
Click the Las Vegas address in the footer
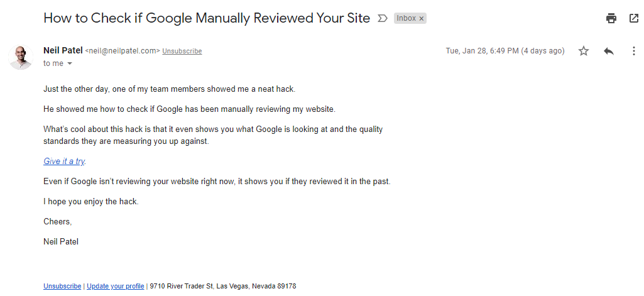pyautogui.click(x=223, y=286)
